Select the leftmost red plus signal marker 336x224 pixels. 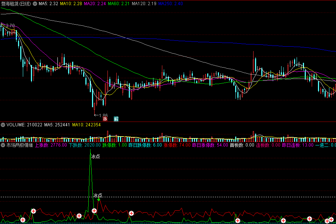(23, 220)
